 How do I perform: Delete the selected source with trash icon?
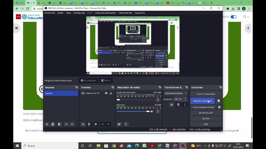pyautogui.click(x=89, y=124)
